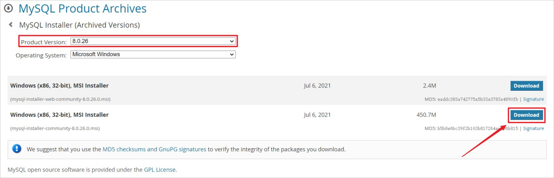Viewport: 554px width, 178px height.
Task: Click the MySQL Product Archives heading
Action: [82, 8]
